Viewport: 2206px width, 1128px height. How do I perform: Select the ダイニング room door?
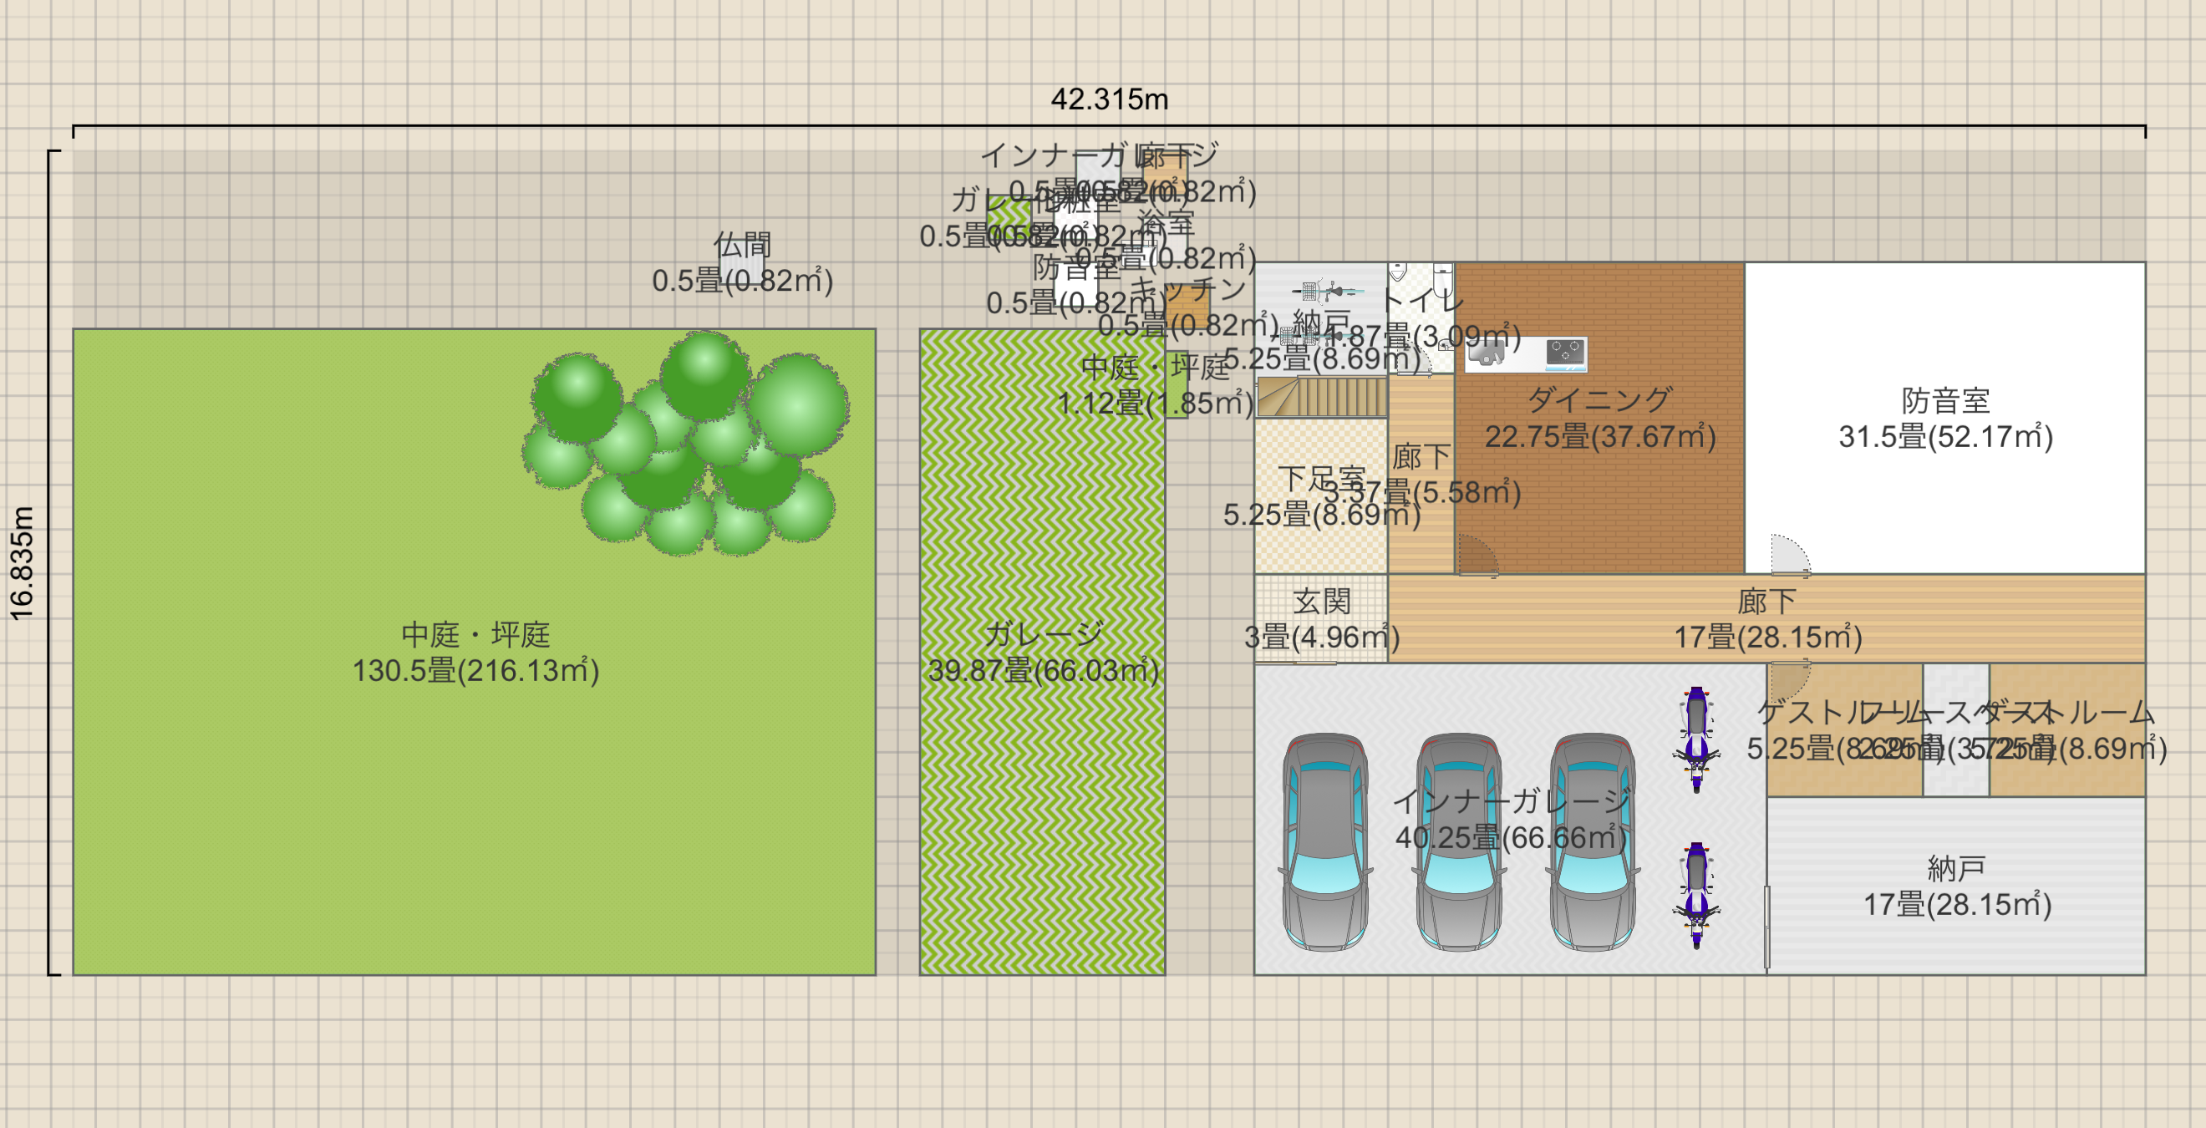pyautogui.click(x=1477, y=555)
